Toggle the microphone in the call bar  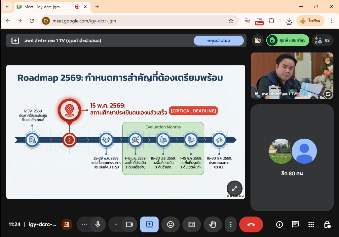tap(98, 224)
